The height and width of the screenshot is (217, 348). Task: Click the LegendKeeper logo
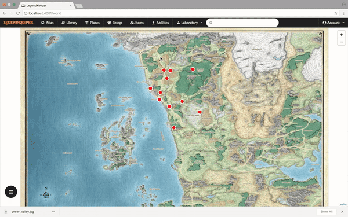coord(19,23)
